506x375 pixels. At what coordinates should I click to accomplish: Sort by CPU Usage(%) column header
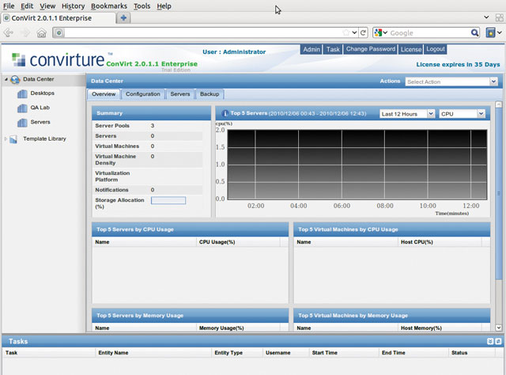[238, 242]
